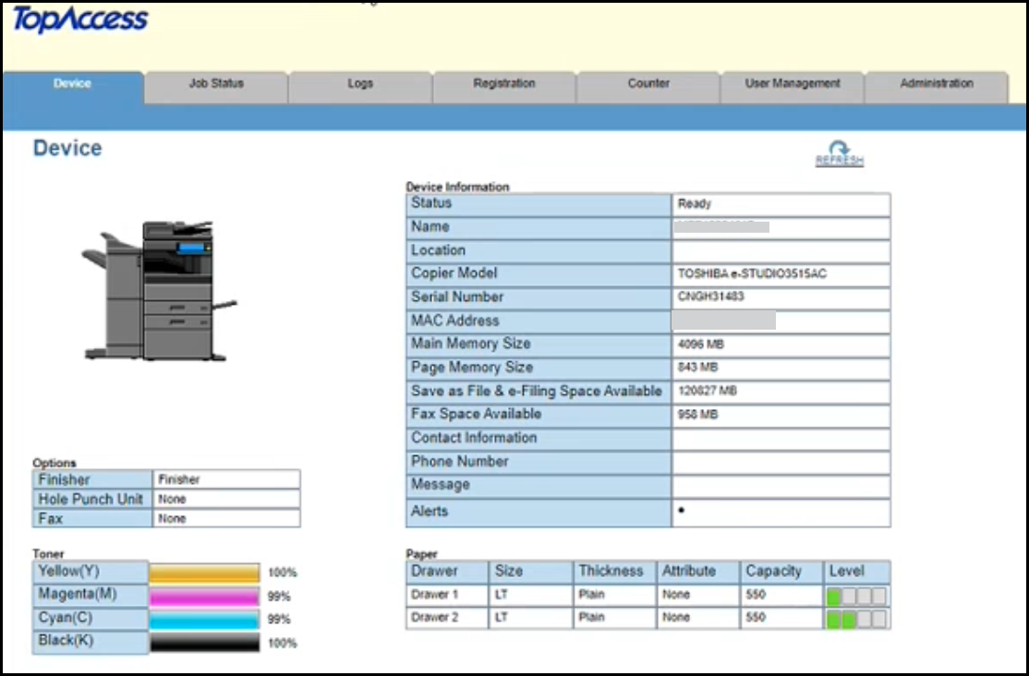The width and height of the screenshot is (1029, 676).
Task: Go to the Counter tab
Action: [648, 84]
